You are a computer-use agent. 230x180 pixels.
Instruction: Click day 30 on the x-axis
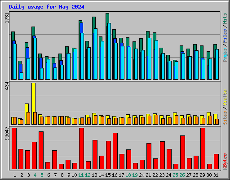(x=209, y=175)
